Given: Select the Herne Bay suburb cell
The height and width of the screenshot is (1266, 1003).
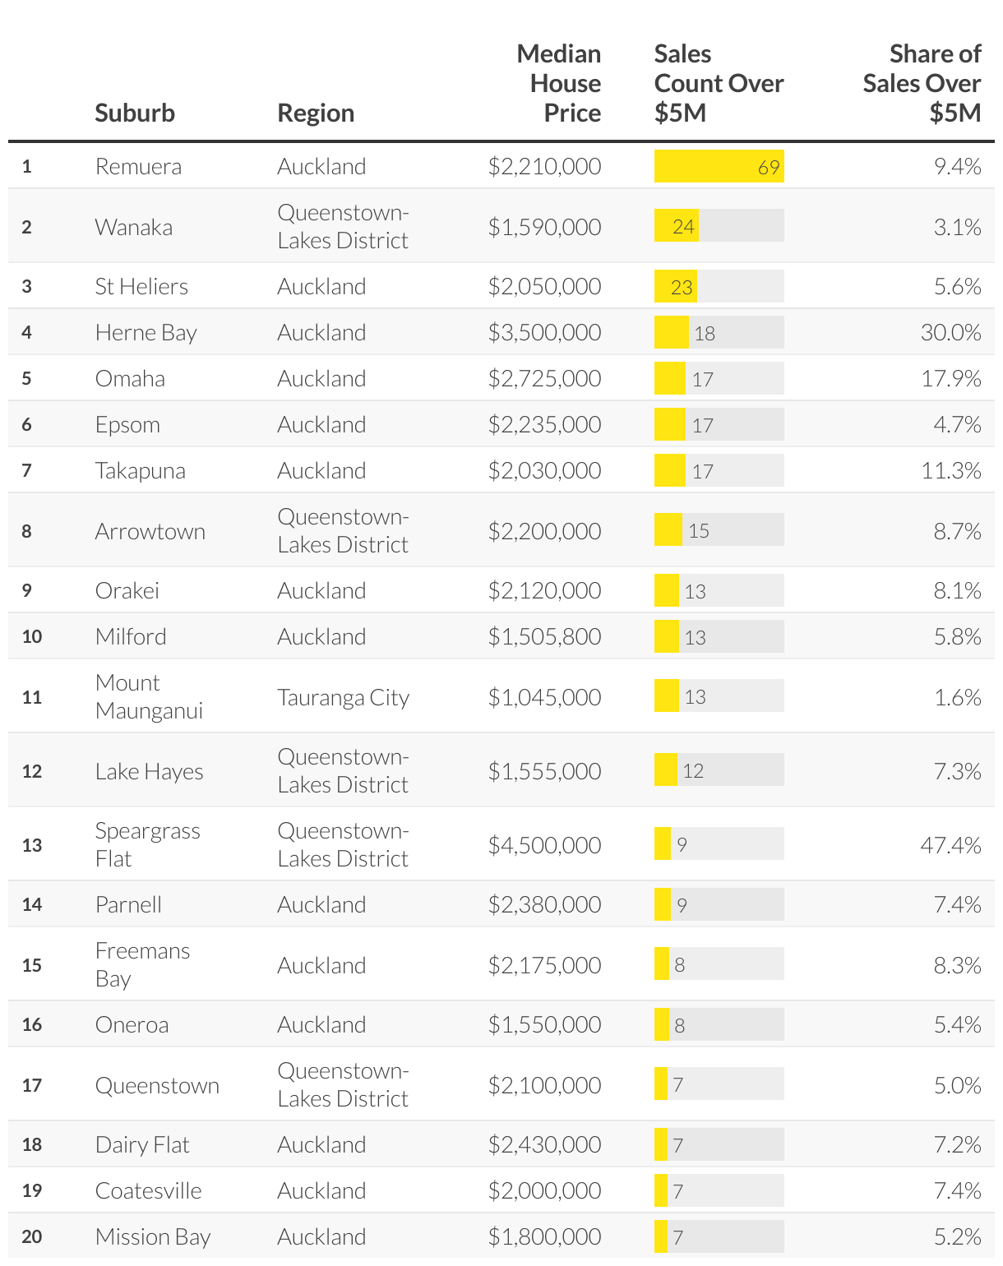Looking at the screenshot, I should tap(146, 332).
